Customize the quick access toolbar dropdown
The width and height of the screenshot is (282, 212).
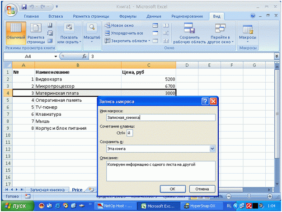[x=56, y=7]
